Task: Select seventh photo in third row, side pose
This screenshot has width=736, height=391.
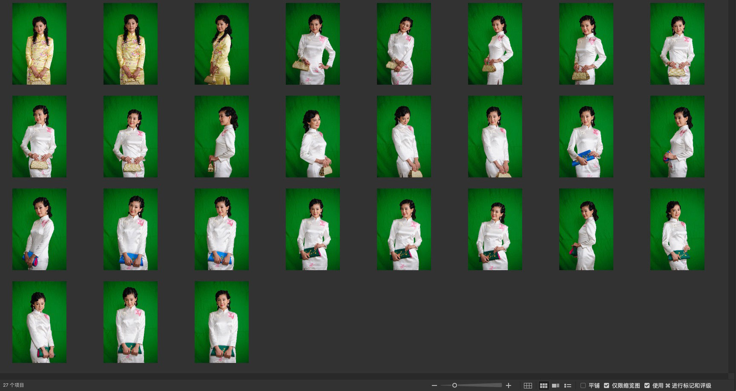Action: point(586,229)
